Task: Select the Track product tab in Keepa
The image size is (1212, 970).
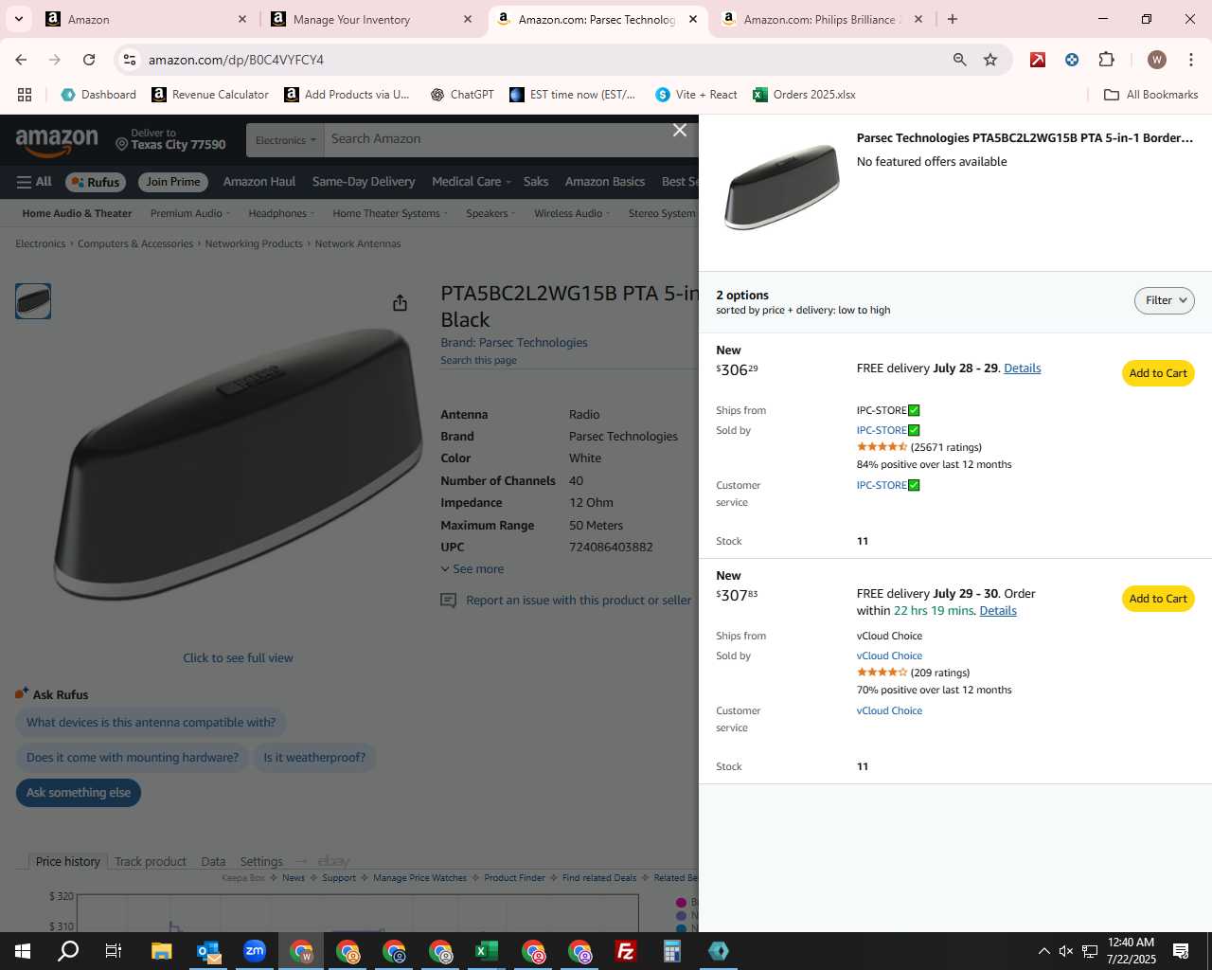Action: [151, 861]
